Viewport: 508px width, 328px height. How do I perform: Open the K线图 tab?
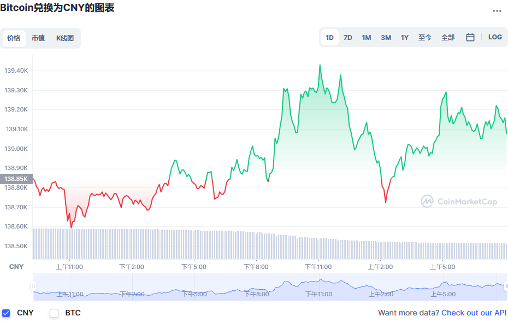(65, 38)
